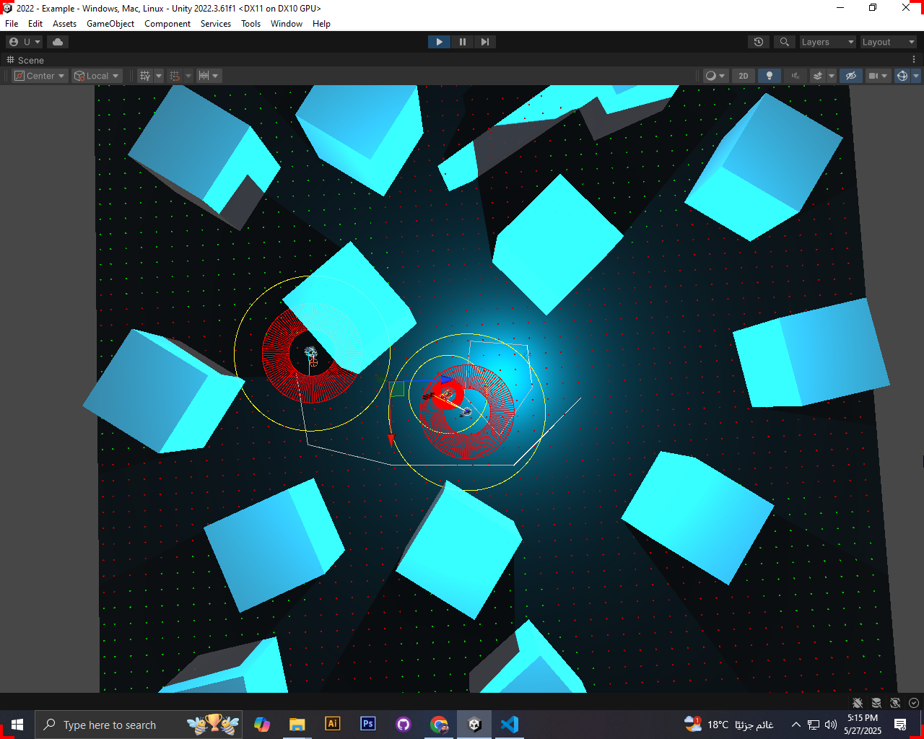Click the green plane handle on move gizmo
Screen dimensions: 924x739
pos(397,389)
